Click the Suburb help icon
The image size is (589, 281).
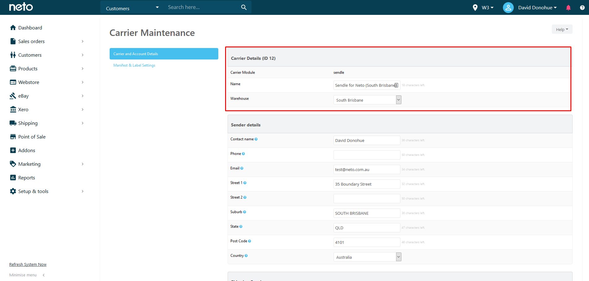click(245, 212)
